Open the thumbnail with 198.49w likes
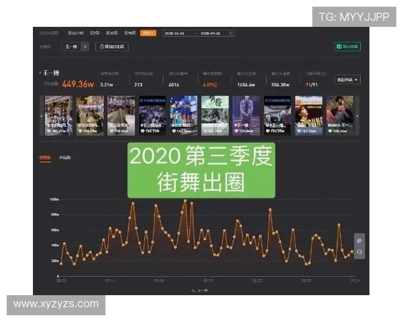 coord(90,116)
